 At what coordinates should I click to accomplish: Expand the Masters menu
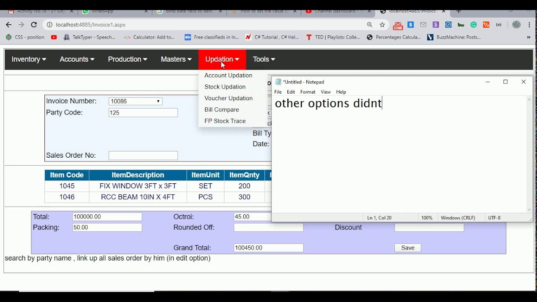176,60
